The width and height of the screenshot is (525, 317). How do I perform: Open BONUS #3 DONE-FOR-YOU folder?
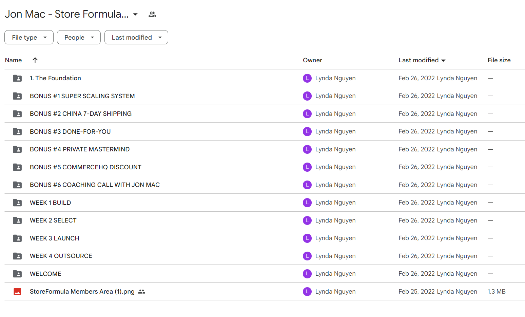[x=70, y=132]
